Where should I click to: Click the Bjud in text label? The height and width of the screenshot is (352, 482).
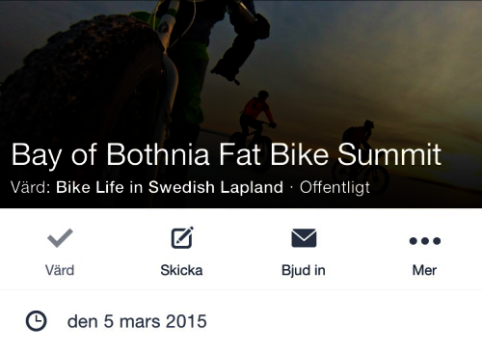click(x=304, y=270)
